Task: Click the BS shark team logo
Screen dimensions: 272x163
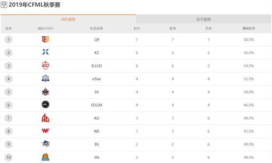Action: click(x=45, y=144)
